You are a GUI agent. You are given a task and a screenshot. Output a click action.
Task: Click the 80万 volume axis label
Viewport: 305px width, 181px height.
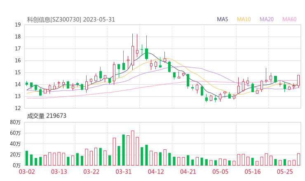pos(15,122)
